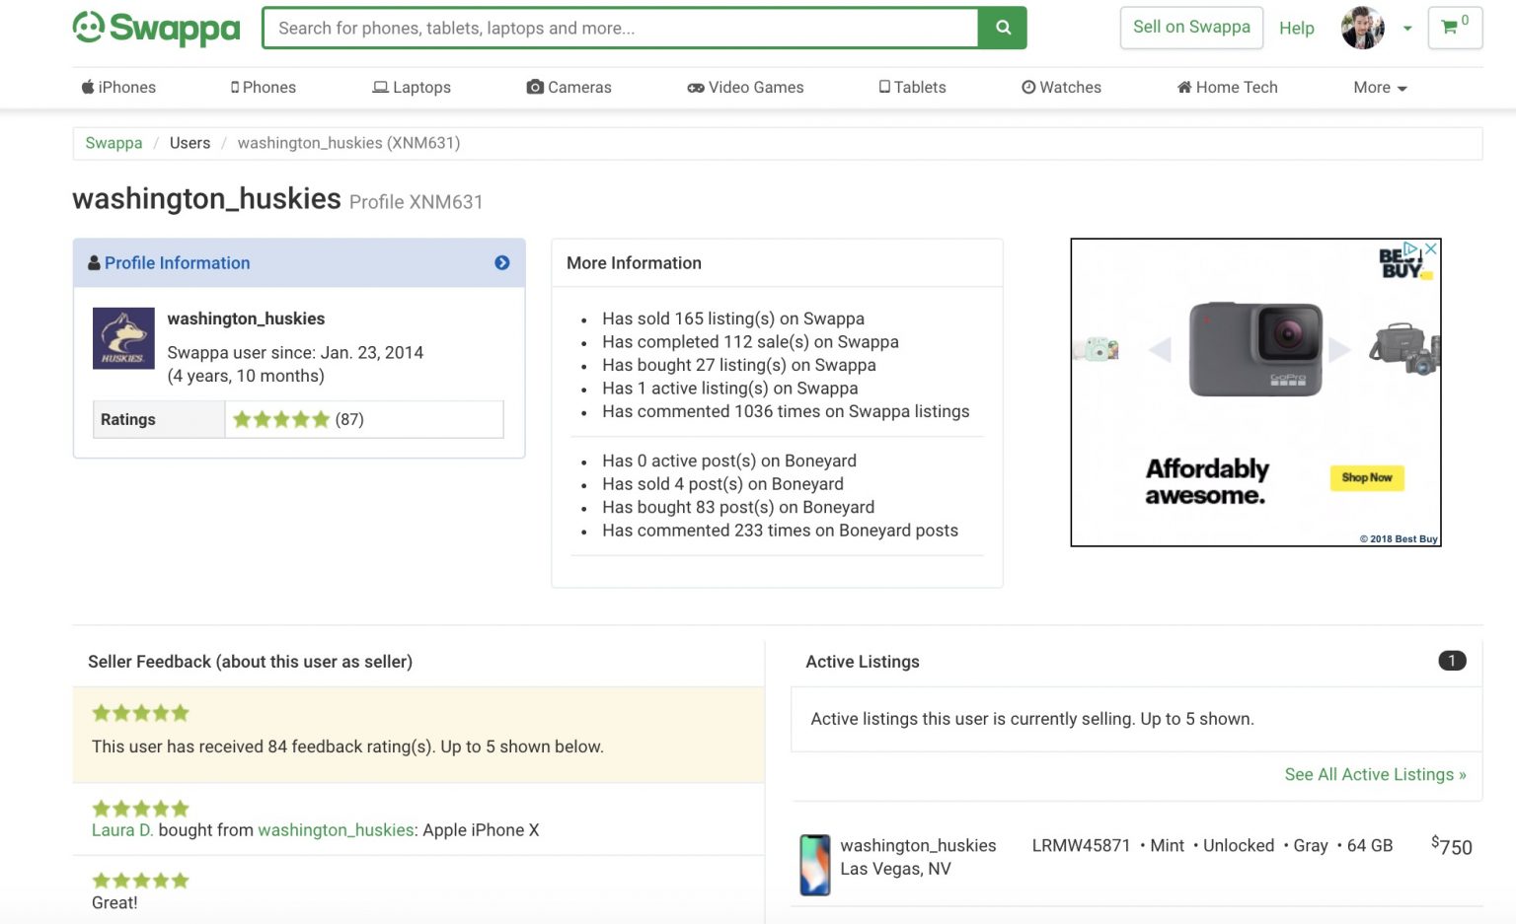
Task: Click the search input field
Action: click(619, 28)
